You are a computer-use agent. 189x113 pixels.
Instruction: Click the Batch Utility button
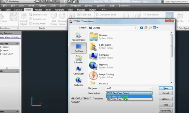tap(166, 111)
